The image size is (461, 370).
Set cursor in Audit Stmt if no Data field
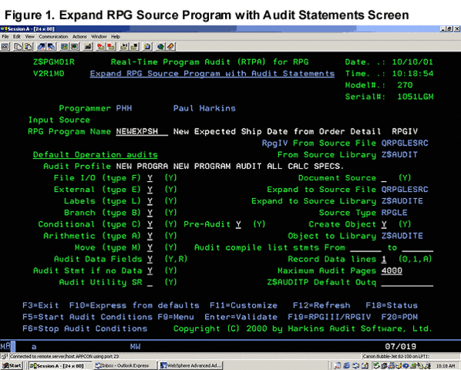pos(150,271)
